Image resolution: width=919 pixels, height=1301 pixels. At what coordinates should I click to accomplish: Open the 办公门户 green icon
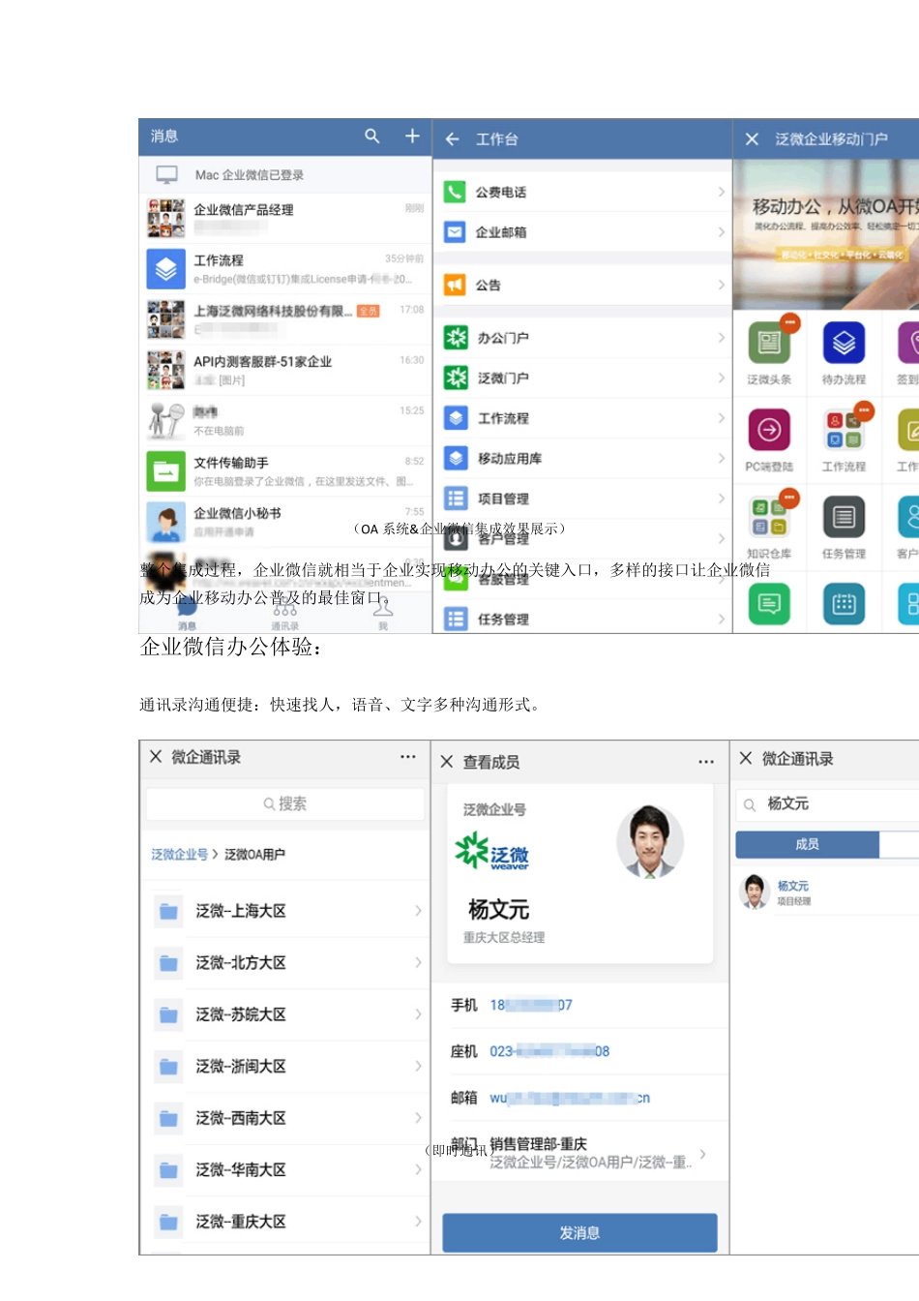point(456,338)
